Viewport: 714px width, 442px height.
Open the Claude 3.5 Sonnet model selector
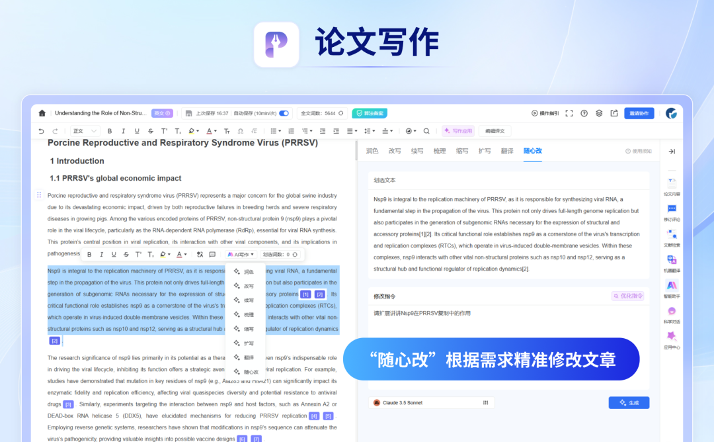point(431,403)
